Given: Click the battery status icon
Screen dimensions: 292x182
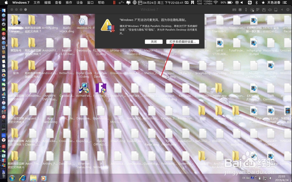Looking at the screenshot, I should point(230,3).
